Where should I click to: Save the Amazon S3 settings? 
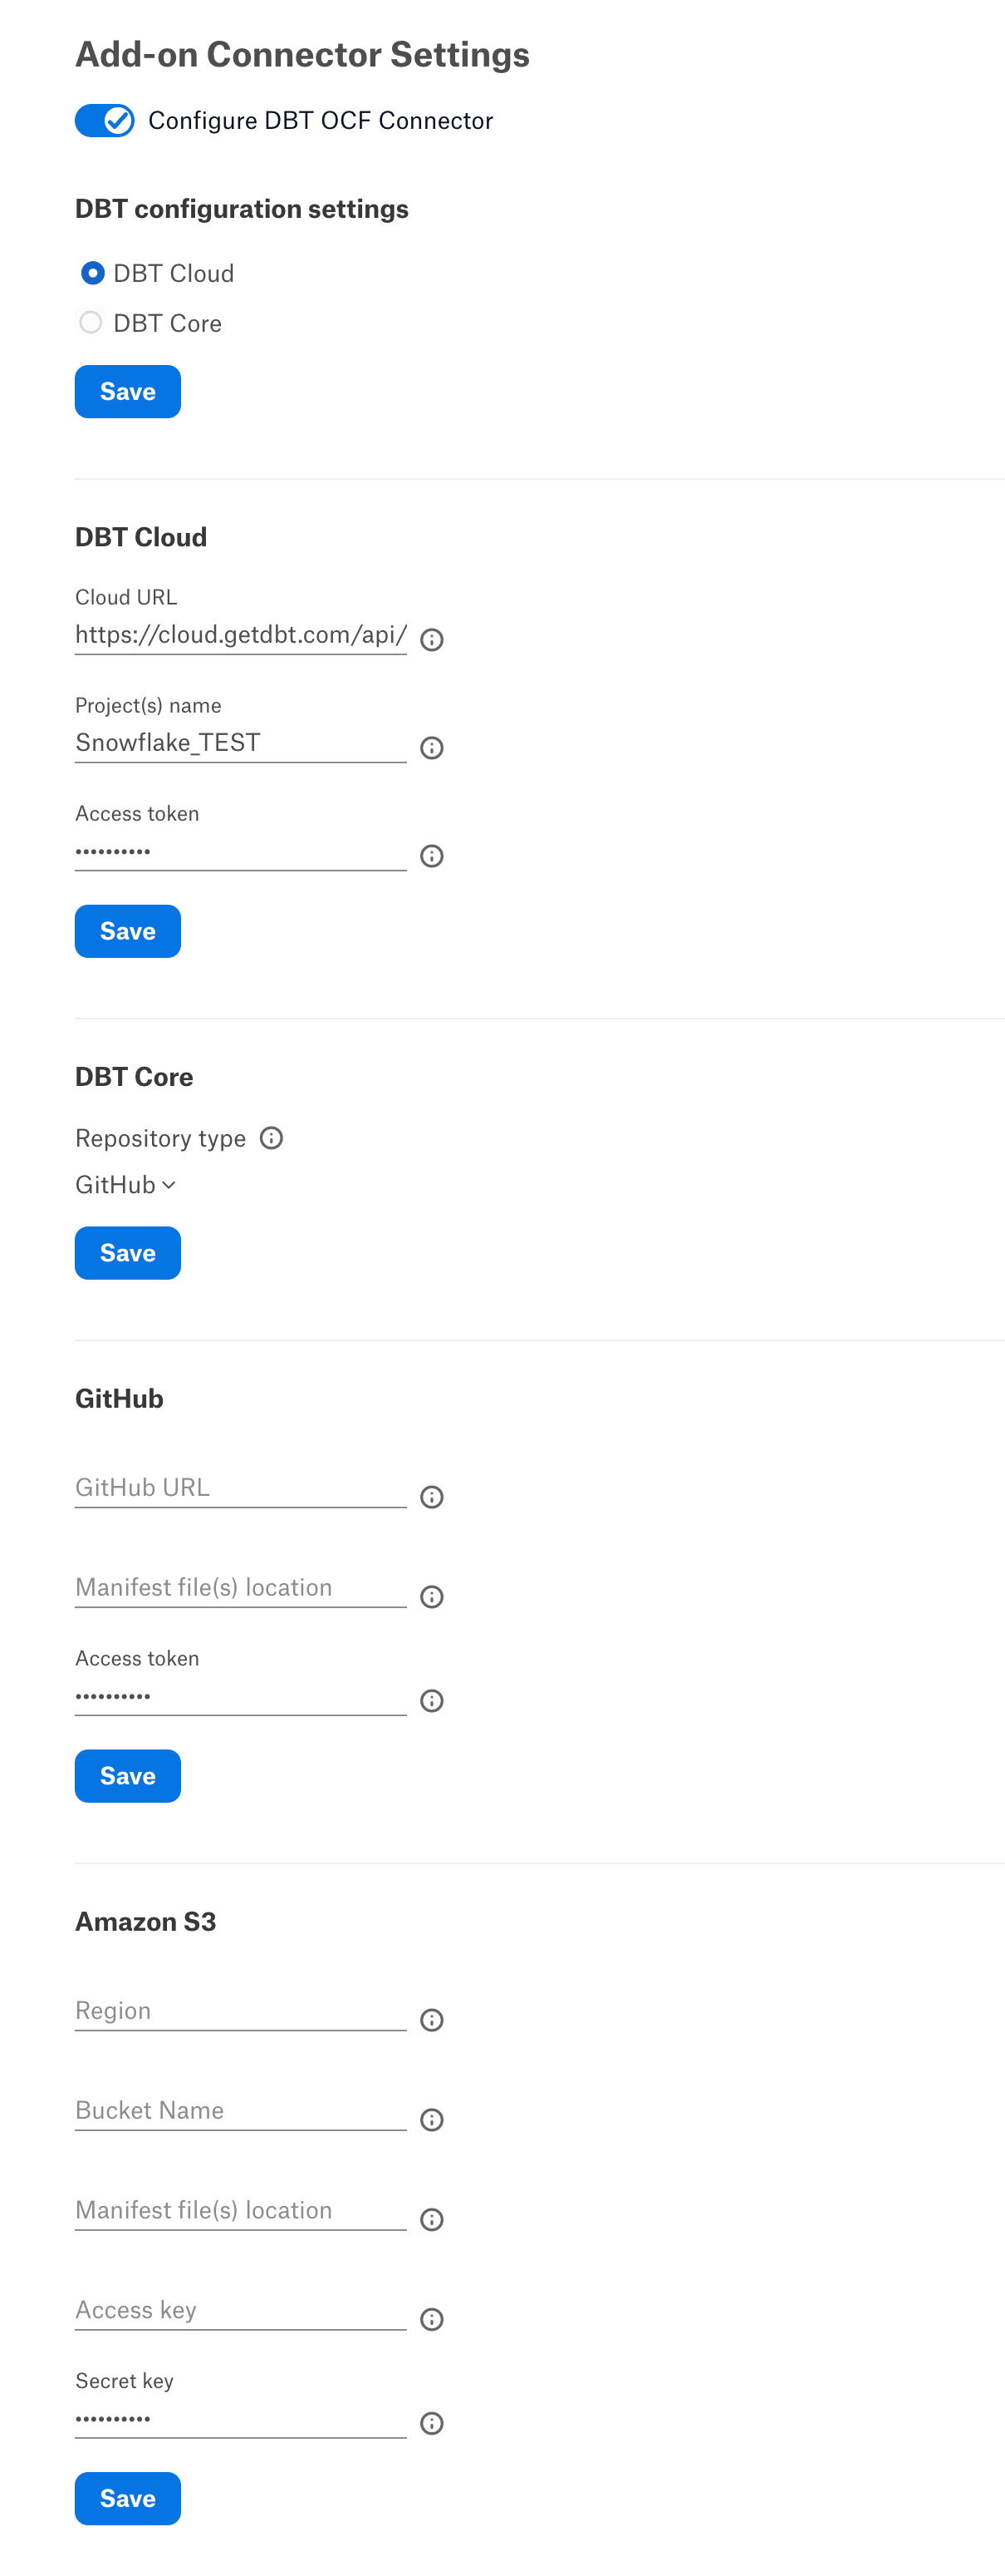click(128, 2497)
